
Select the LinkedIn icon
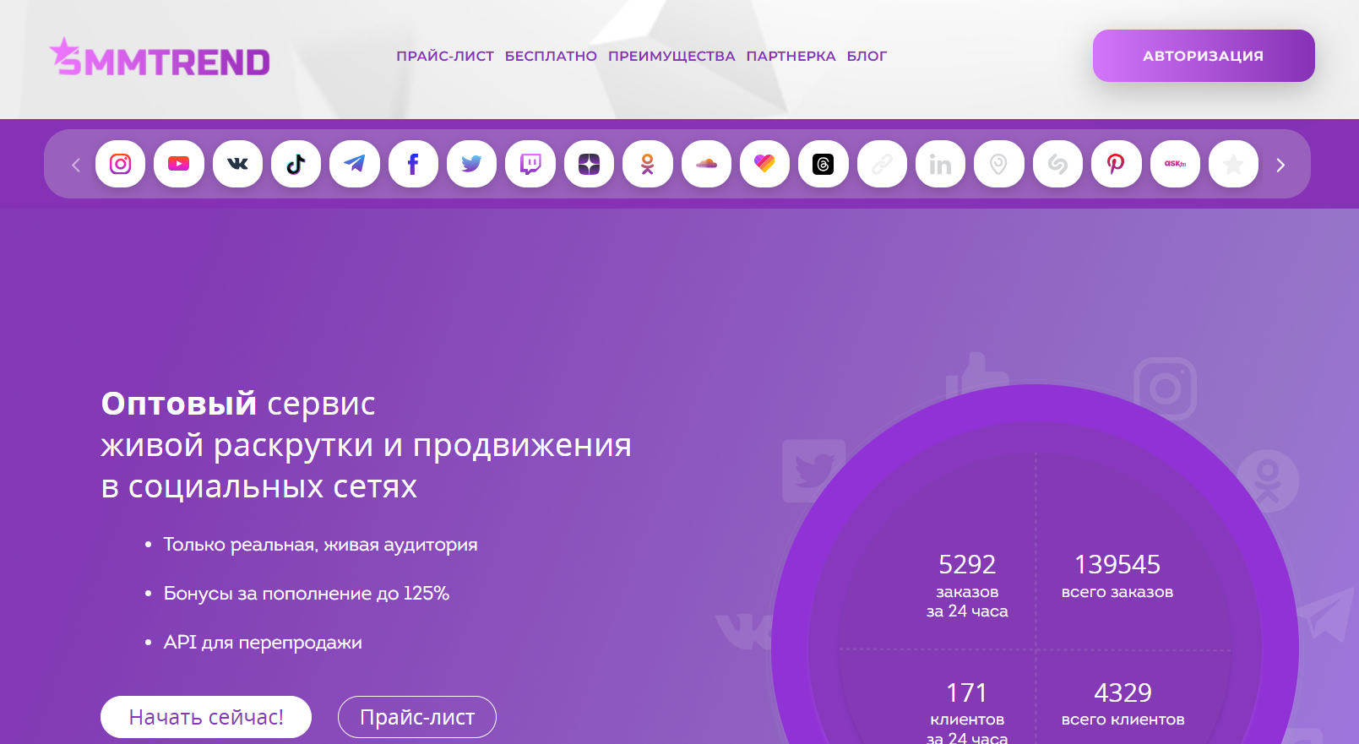coord(940,164)
